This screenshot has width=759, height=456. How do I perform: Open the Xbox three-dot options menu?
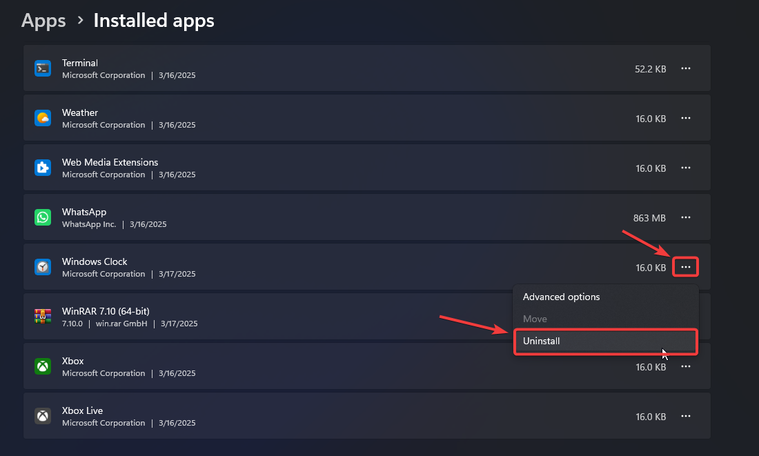[x=686, y=366]
